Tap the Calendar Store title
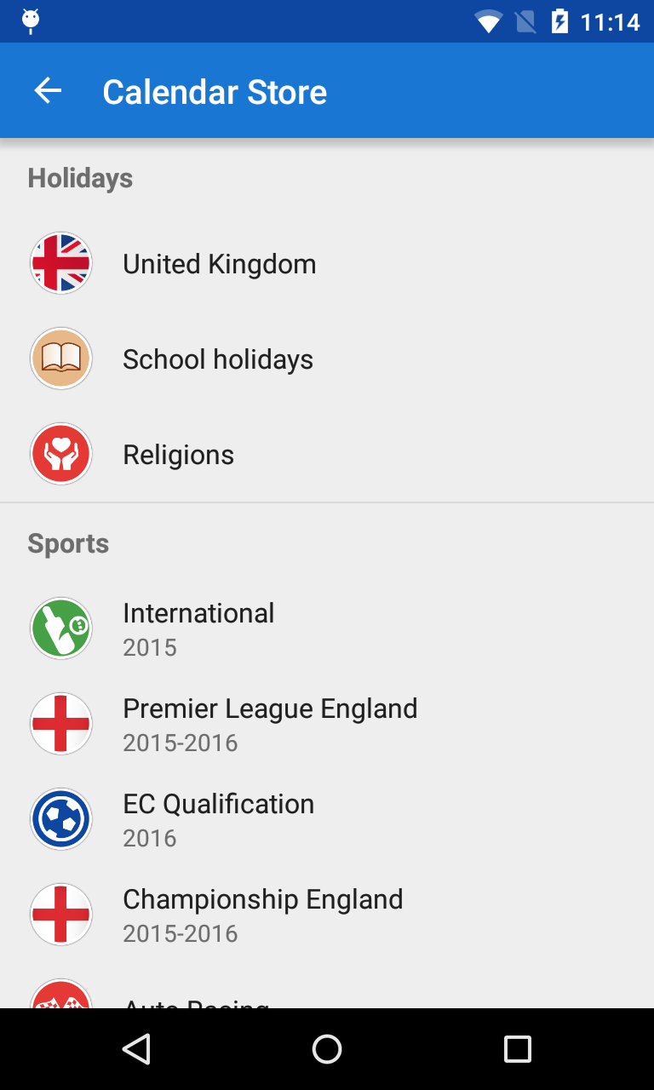The height and width of the screenshot is (1090, 654). [215, 92]
